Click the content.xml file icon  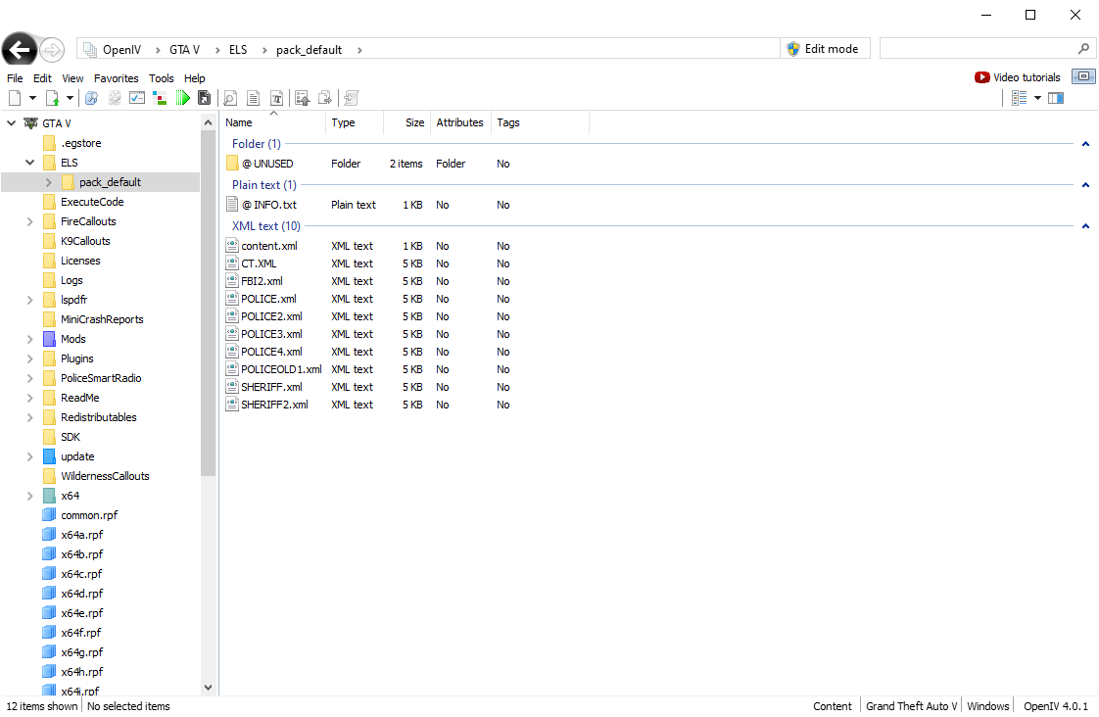click(x=232, y=245)
